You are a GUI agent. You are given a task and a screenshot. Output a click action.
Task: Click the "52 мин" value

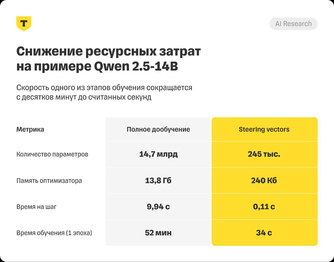click(x=158, y=233)
